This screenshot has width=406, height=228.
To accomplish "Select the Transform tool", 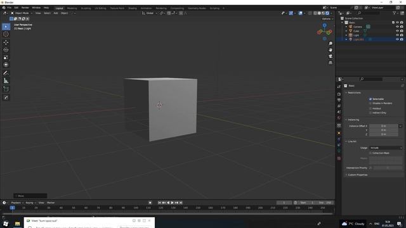I will (6, 65).
